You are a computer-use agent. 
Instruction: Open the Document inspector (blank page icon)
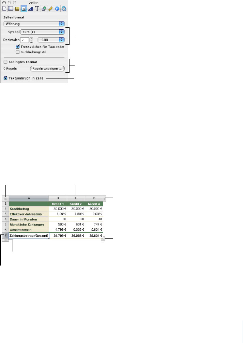click(x=4, y=9)
